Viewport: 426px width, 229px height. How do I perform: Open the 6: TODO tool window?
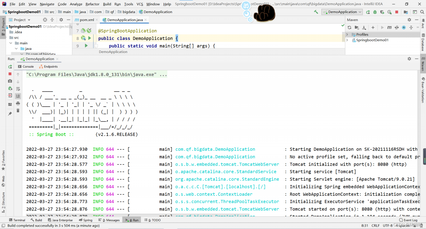pos(152,220)
